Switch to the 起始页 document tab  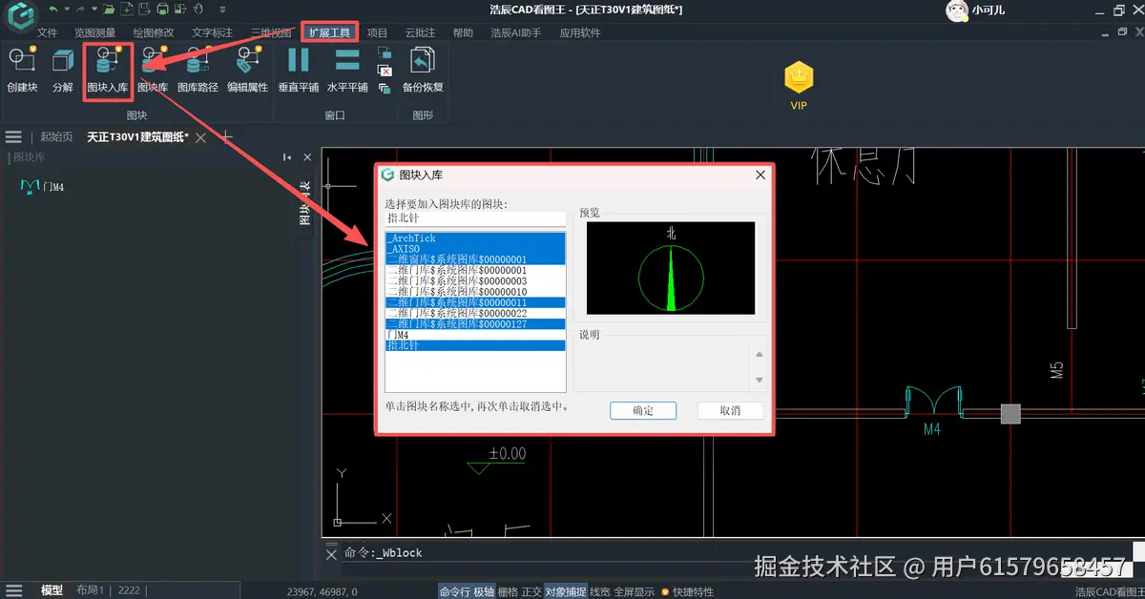tap(56, 137)
